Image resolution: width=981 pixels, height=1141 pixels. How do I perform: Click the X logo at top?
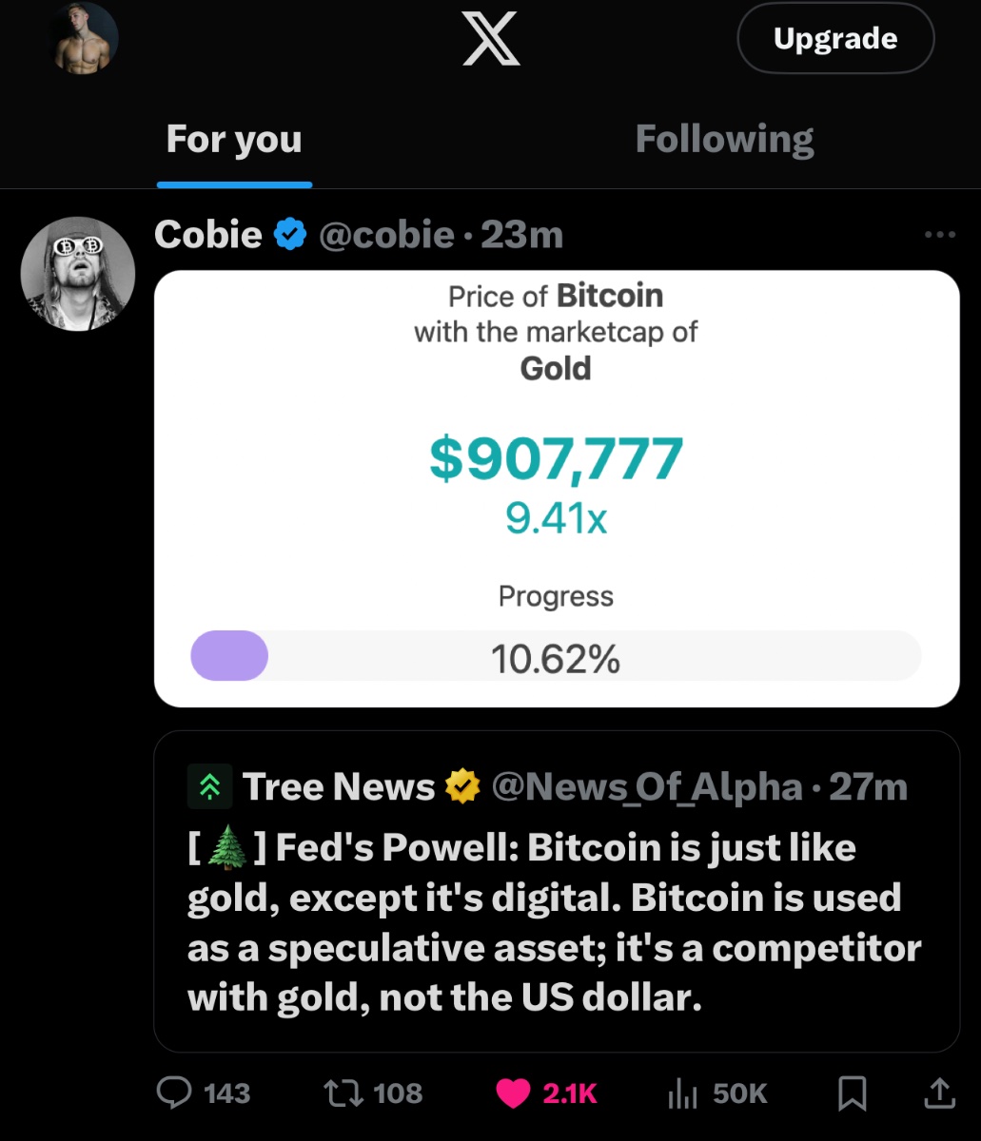click(x=491, y=40)
